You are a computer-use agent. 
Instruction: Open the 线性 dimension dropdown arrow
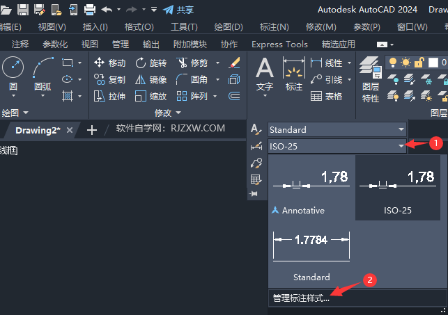[350, 63]
